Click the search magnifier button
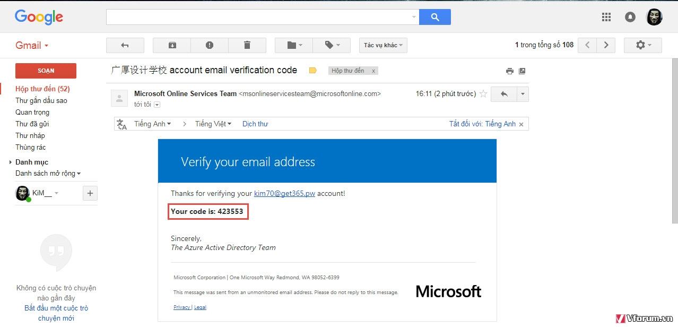 tap(434, 18)
